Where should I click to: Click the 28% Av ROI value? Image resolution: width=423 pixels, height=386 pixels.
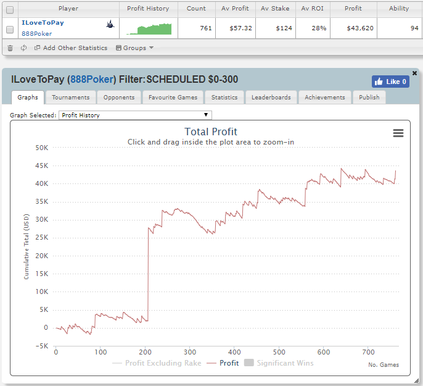[319, 28]
